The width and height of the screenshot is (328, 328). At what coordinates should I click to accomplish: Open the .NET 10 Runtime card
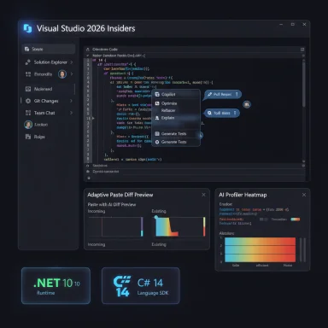[x=56, y=286]
